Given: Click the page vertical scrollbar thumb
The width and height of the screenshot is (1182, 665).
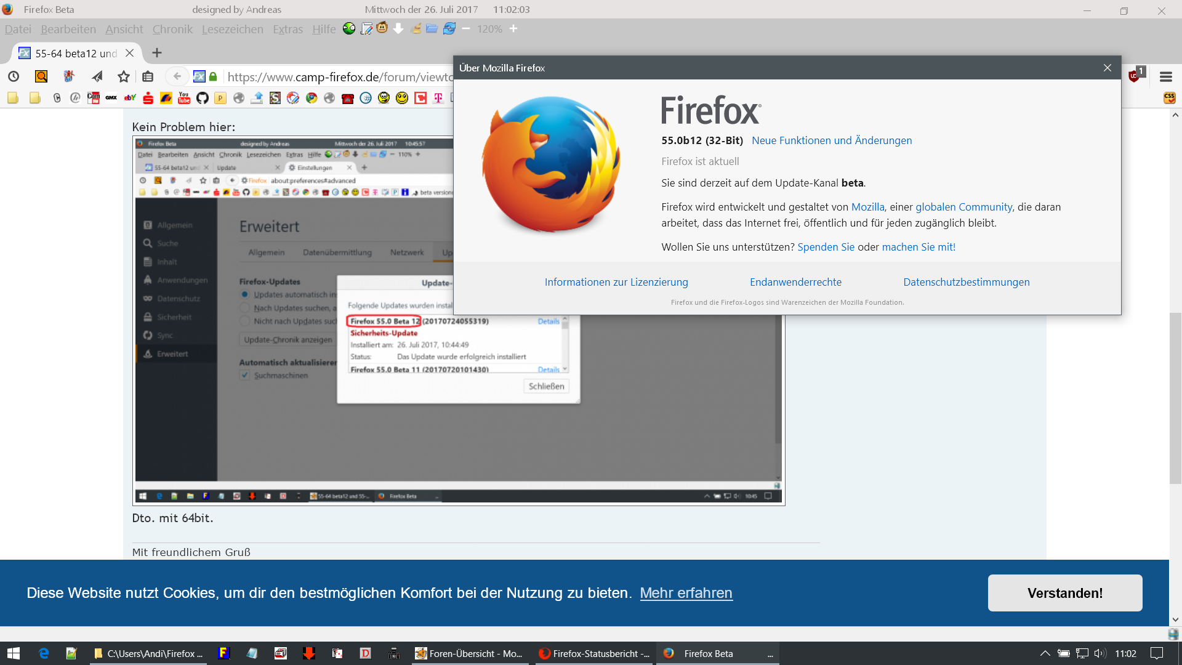Looking at the screenshot, I should pyautogui.click(x=1175, y=397).
